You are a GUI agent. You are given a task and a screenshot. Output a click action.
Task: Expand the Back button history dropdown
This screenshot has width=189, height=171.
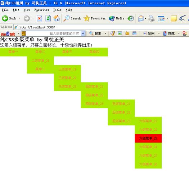click(x=19, y=18)
